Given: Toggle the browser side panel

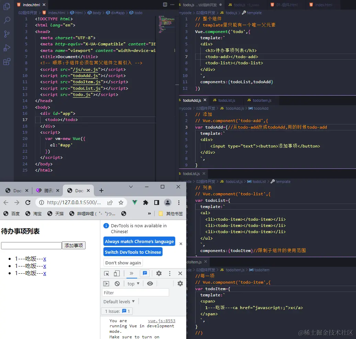Looking at the screenshot, I should pyautogui.click(x=157, y=203).
